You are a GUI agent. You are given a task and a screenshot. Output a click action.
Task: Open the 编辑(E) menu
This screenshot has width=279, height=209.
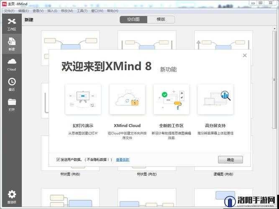click(x=23, y=11)
